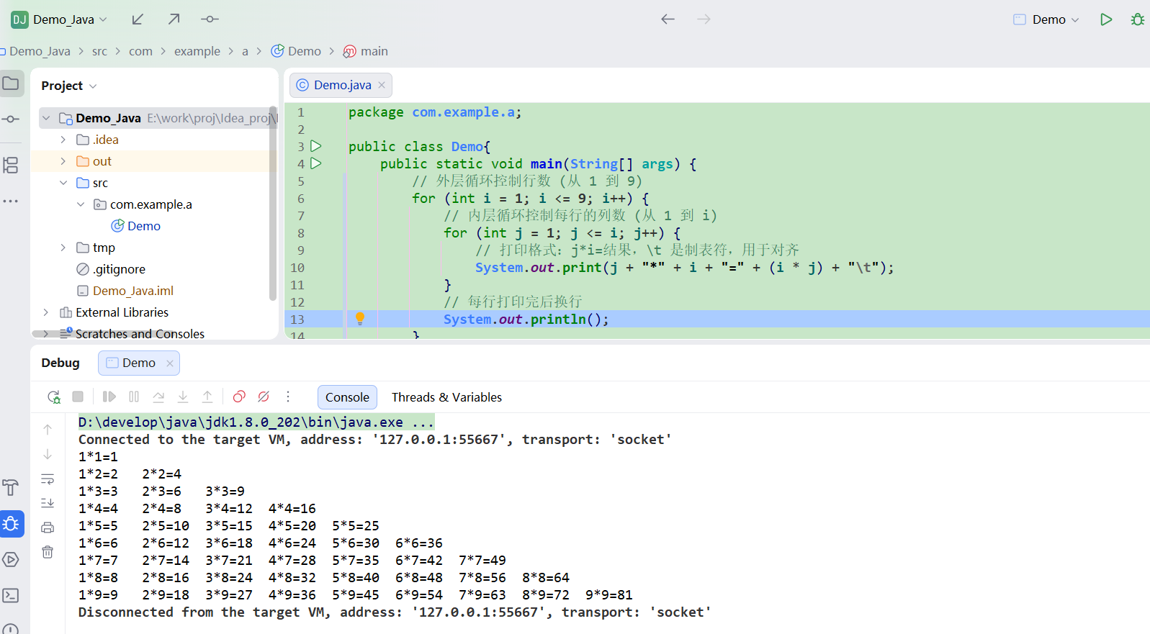
Task: Click the Step Over debugger button
Action: pos(158,397)
